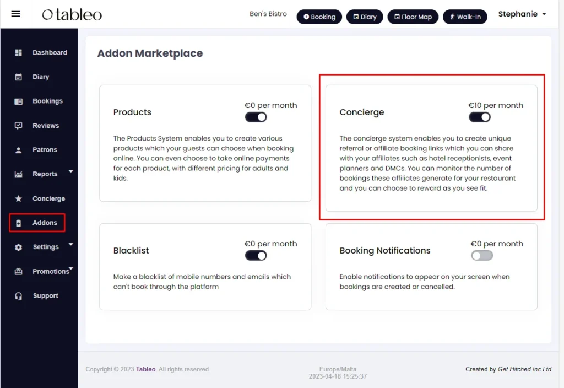Image resolution: width=564 pixels, height=388 pixels.
Task: Click the Booking button in header
Action: [x=319, y=17]
